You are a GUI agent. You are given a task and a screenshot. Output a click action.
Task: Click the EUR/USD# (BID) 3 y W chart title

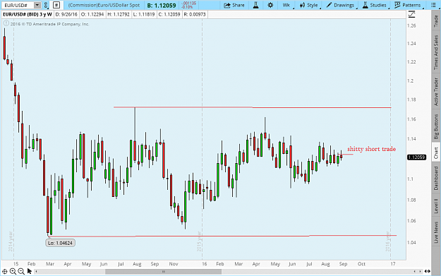tap(28, 14)
